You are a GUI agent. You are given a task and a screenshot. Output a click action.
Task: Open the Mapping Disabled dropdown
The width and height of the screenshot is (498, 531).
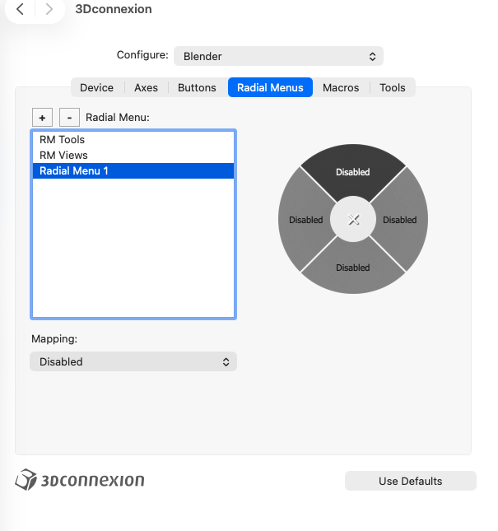(133, 361)
